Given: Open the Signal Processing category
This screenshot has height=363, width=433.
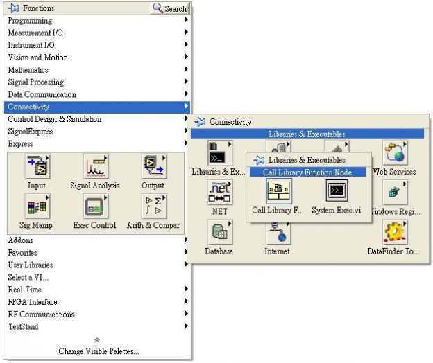Looking at the screenshot, I should [x=97, y=82].
